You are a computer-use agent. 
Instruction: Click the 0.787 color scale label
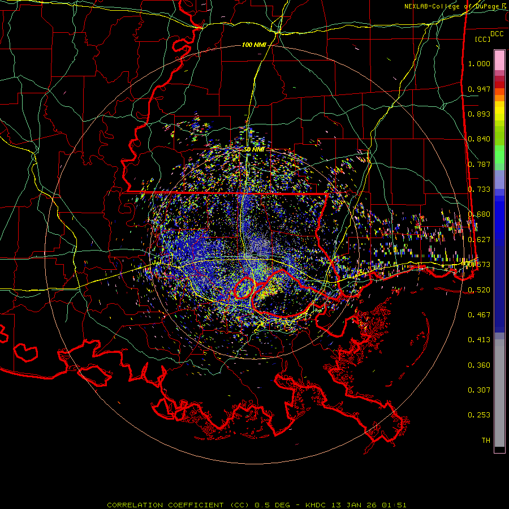pos(479,164)
